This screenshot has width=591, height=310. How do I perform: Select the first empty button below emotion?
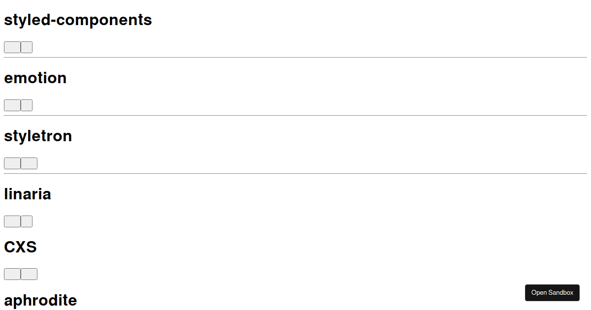12,105
